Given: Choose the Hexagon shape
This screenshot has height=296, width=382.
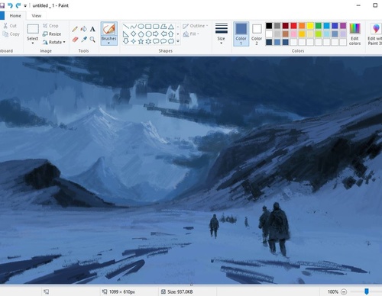Looking at the screenshot, I should (x=148, y=34).
